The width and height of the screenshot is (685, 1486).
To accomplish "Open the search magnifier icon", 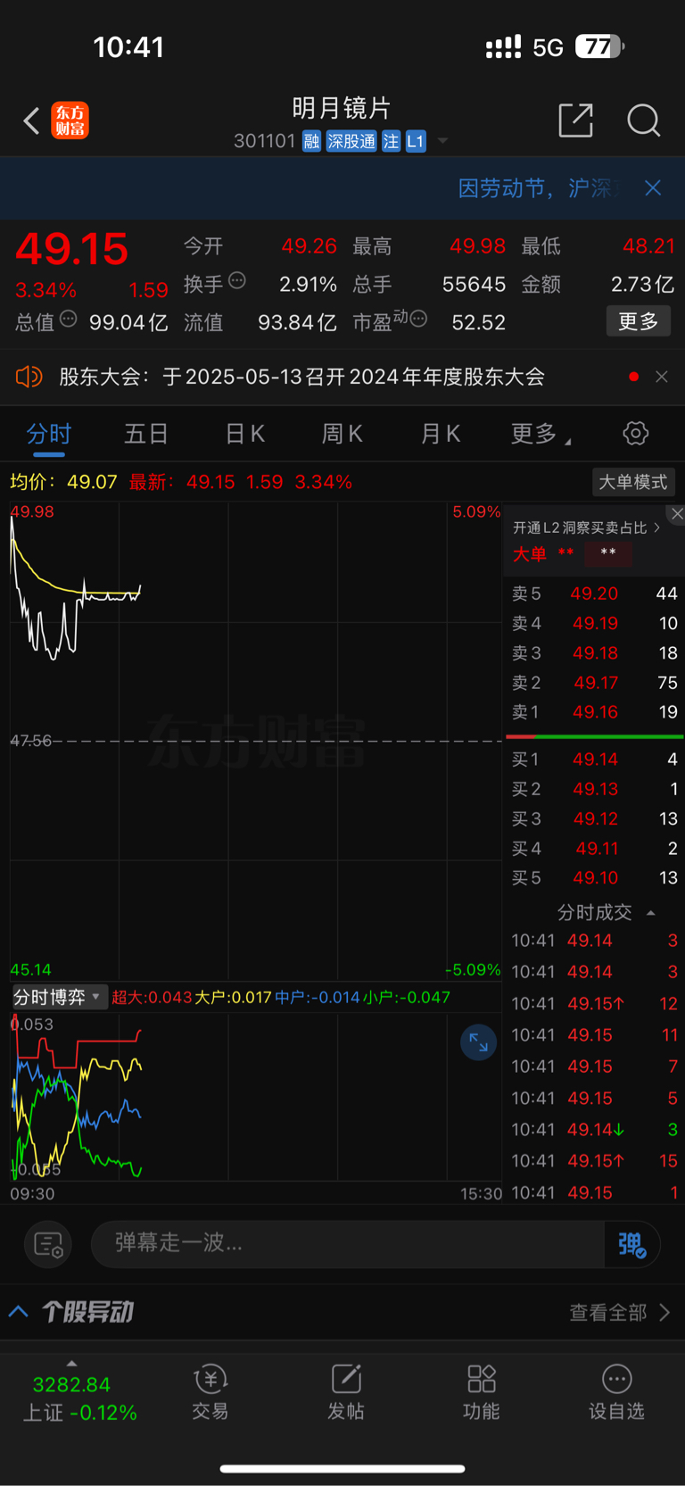I will coord(643,120).
